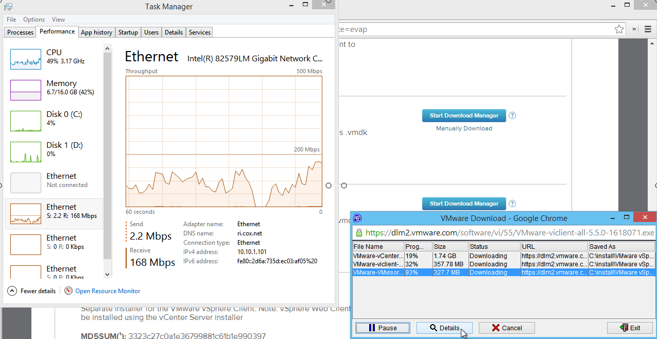Click the VMware Download window title icon
The height and width of the screenshot is (339, 657).
click(358, 218)
